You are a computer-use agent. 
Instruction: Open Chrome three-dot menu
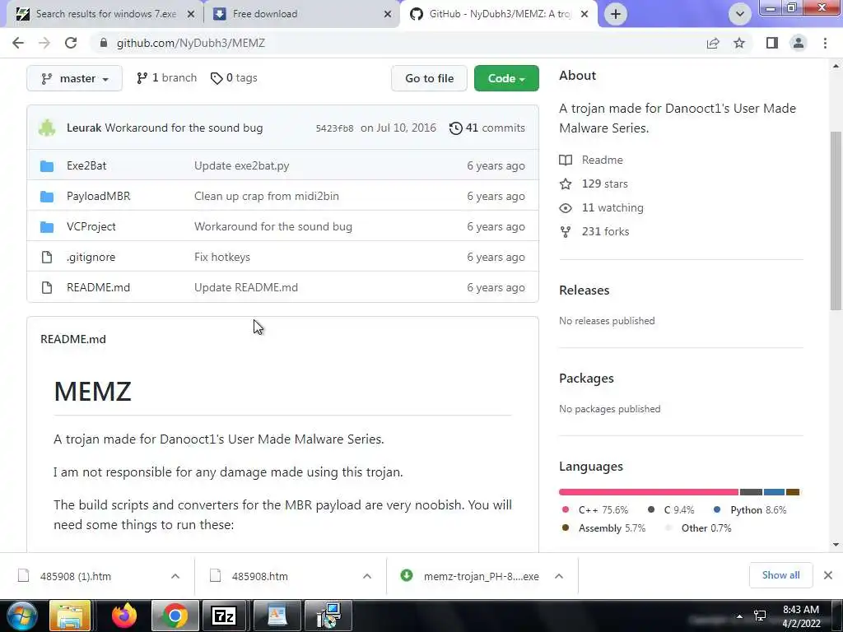coord(825,43)
